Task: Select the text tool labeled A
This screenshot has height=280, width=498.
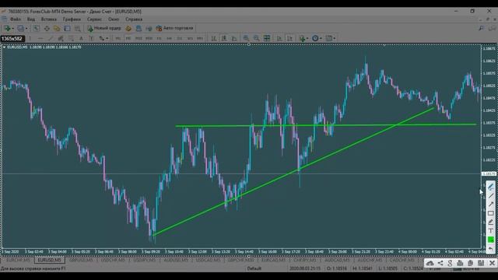Action: coord(81,38)
